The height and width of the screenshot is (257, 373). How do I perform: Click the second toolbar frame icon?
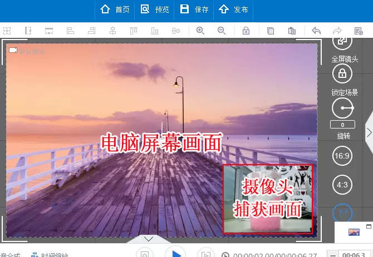(x=28, y=31)
